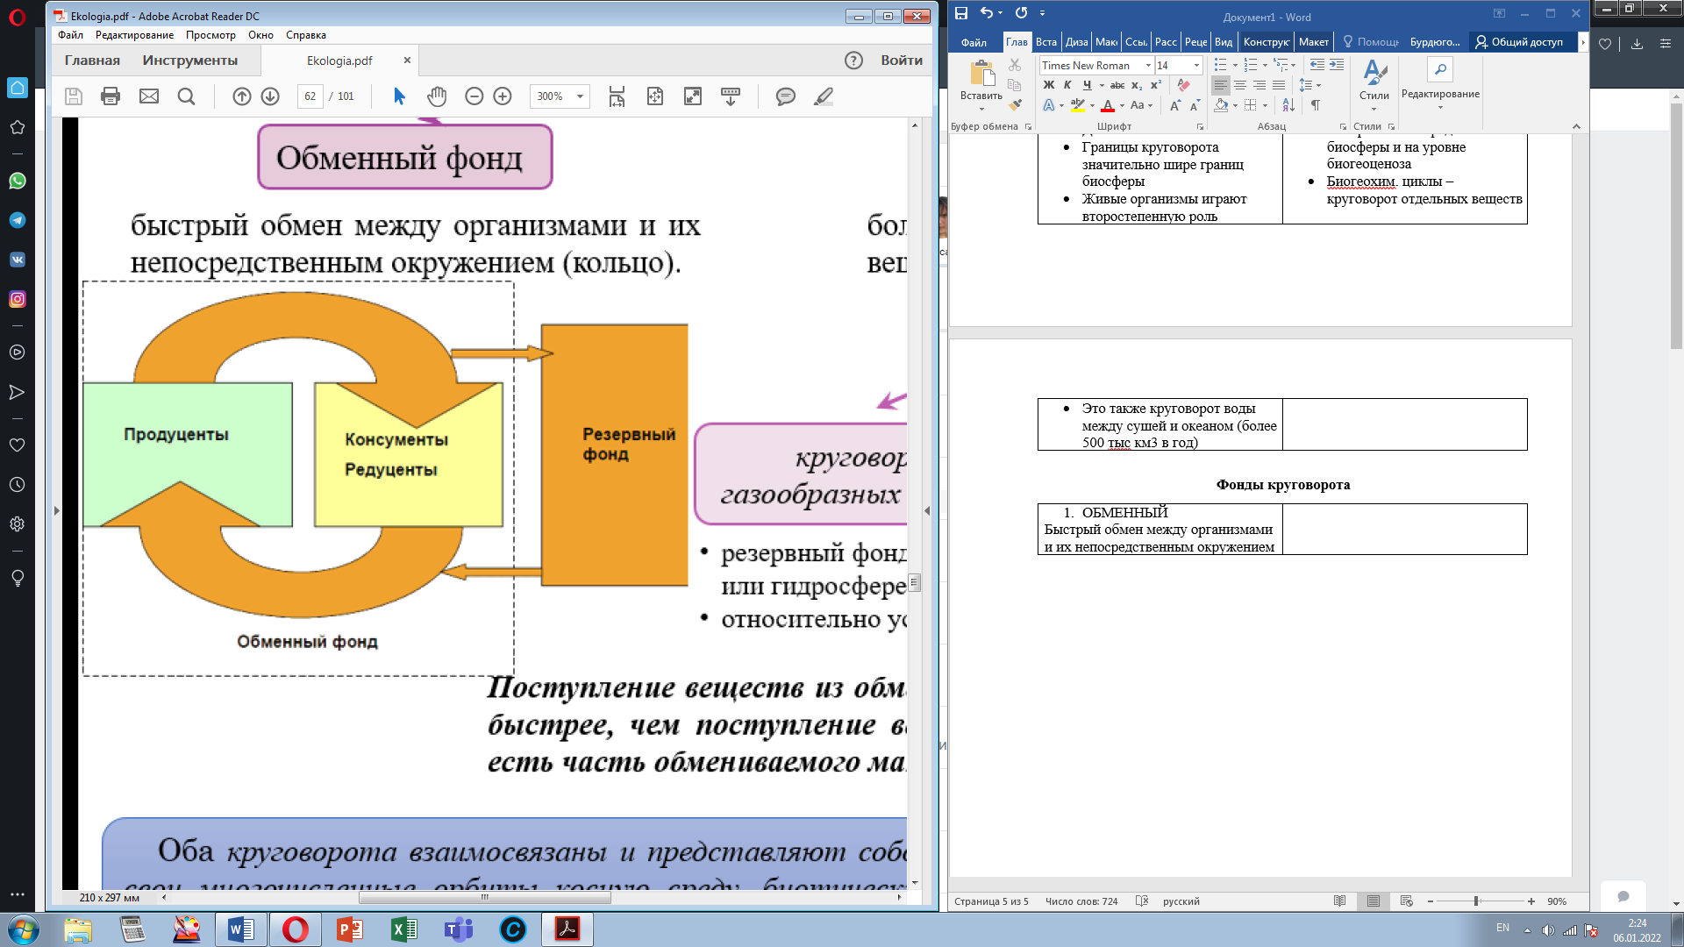This screenshot has width=1684, height=947.
Task: Close the Ekologia.pdf document tab
Action: click(407, 61)
